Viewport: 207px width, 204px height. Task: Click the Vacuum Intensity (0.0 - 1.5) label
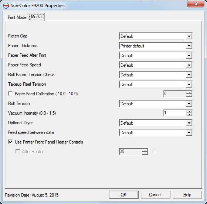32,113
